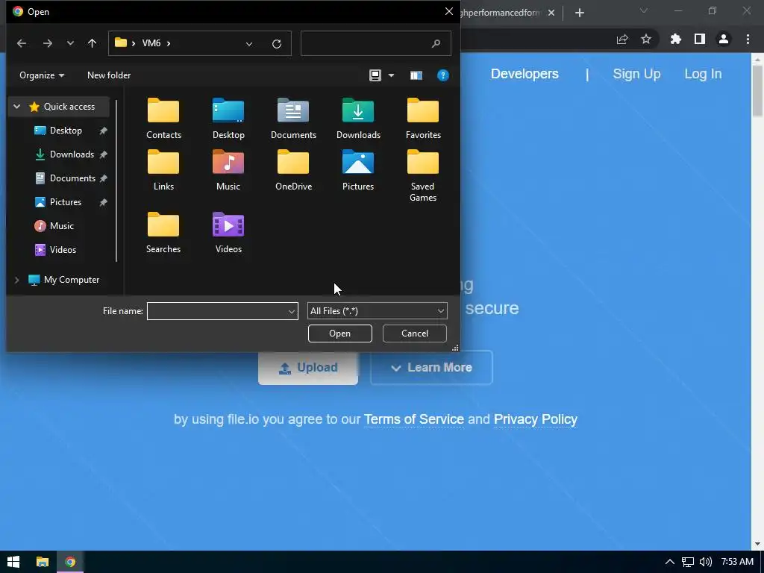Open the Links folder
Viewport: 764px width, 573px height.
163,171
